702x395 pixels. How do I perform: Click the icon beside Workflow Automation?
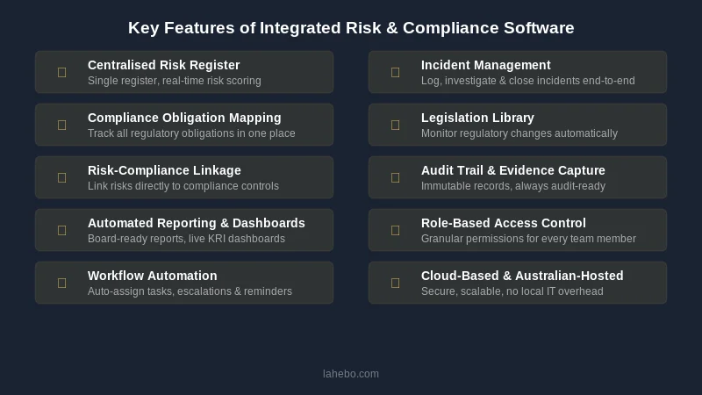pyautogui.click(x=61, y=283)
